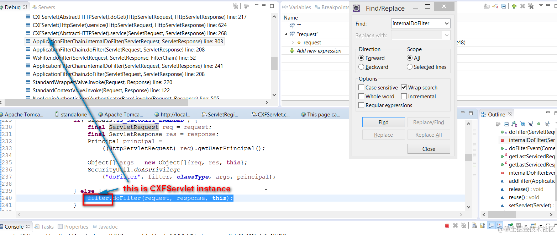Click Hide Fields icon in Outline toolbar
This screenshot has width=557, height=235.
(522, 124)
